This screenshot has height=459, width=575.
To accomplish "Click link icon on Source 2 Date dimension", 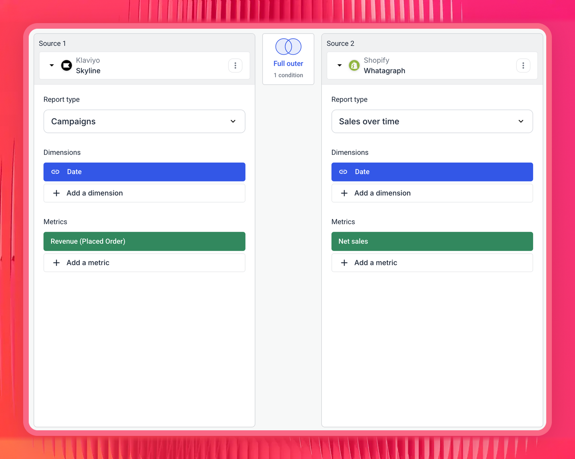I will coord(343,172).
